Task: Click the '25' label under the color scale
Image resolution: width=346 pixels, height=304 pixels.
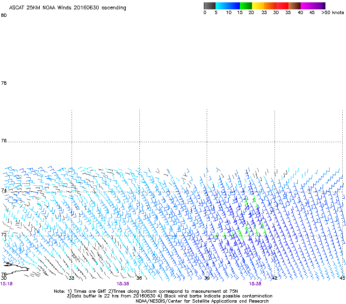Action: (264, 13)
